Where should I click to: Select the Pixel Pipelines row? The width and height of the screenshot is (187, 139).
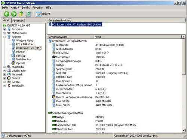click(x=114, y=81)
